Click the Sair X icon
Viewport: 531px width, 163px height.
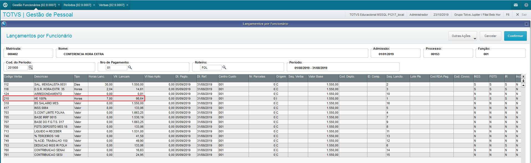point(517,15)
